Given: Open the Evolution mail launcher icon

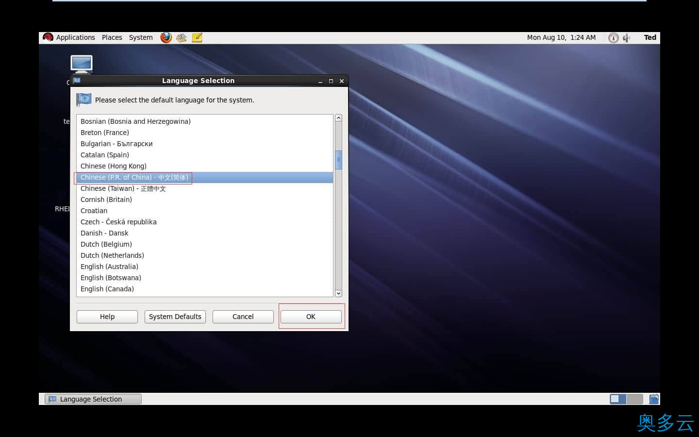Looking at the screenshot, I should [x=182, y=37].
